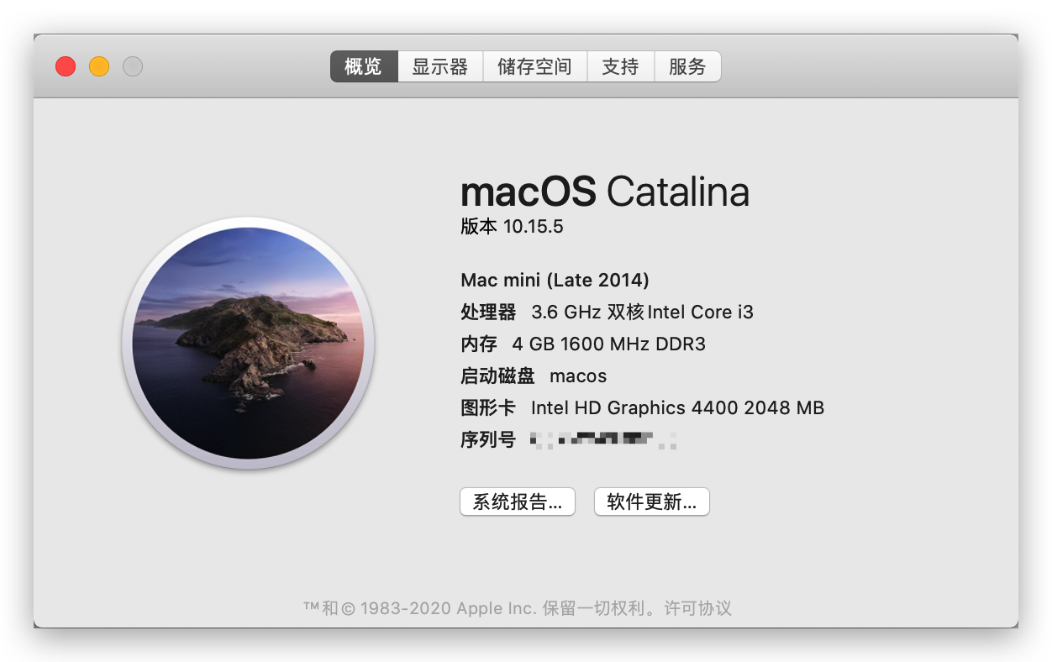Click the 4 GB 1600 MHz DDR3 value

[x=609, y=344]
